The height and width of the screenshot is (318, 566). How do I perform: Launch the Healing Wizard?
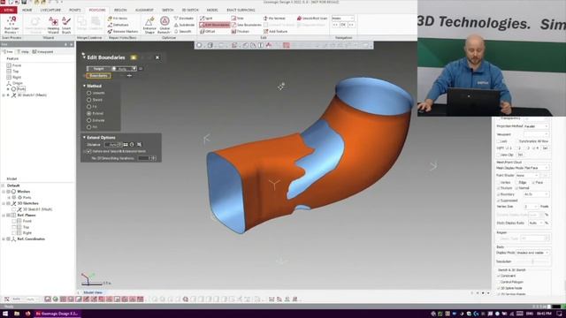point(53,26)
